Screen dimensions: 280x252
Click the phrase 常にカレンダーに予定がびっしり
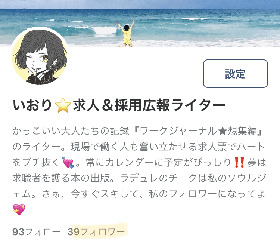pos(159,163)
